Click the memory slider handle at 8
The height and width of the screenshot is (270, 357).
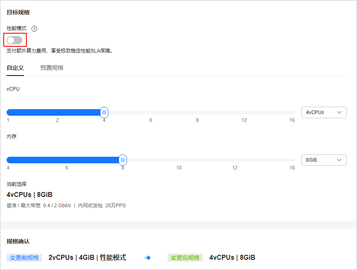pos(123,160)
